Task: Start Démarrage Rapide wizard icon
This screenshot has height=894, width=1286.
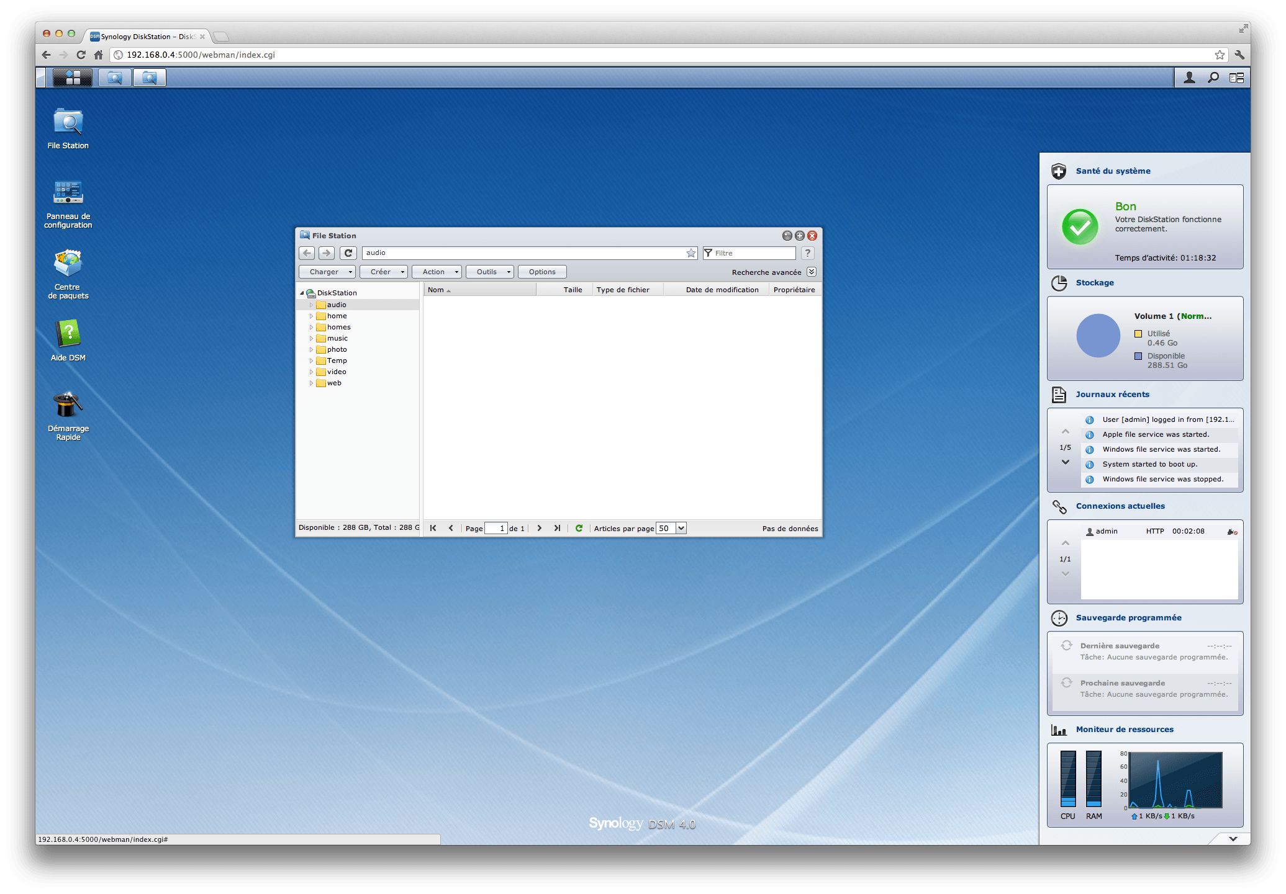Action: [x=68, y=406]
